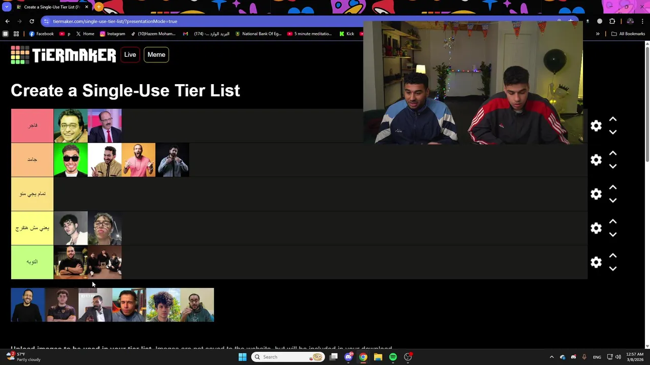Open the apps grid in bookmarks bar
The image size is (650, 365).
[x=16, y=34]
